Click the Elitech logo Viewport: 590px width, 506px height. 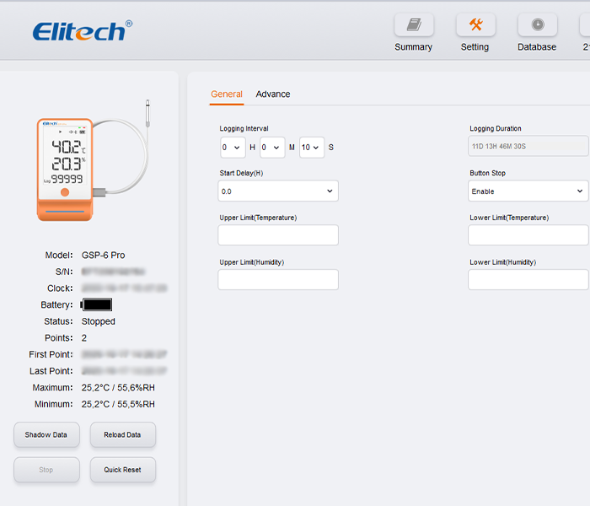pos(82,31)
